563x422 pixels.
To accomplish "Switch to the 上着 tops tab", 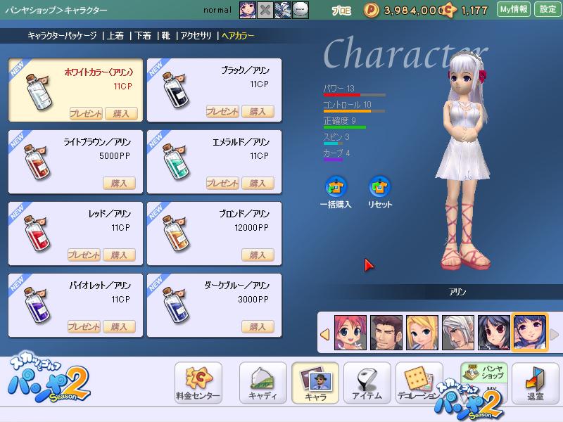I will tap(115, 36).
